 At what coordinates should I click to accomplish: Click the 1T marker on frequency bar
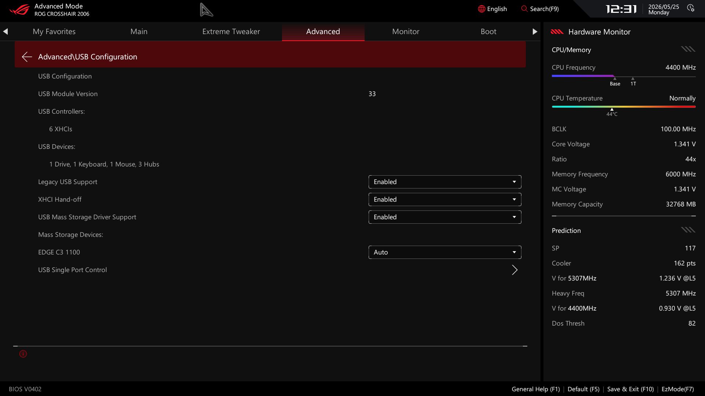coord(633,82)
